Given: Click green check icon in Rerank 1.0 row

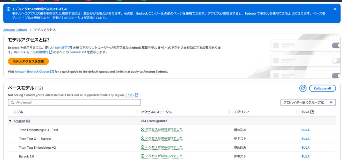Looking at the screenshot, I should (143, 156).
